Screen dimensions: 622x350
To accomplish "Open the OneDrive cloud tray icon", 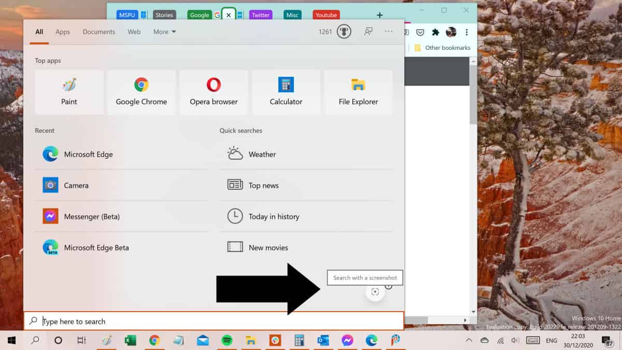I will 485,341.
